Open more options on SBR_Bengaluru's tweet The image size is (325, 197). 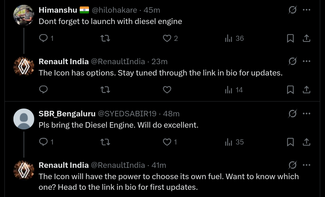[306, 113]
